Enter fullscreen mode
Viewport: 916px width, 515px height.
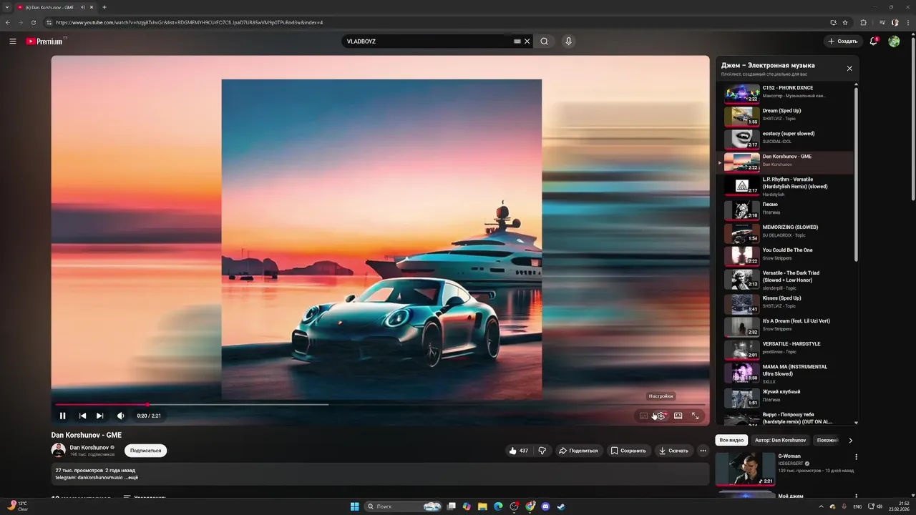click(695, 416)
